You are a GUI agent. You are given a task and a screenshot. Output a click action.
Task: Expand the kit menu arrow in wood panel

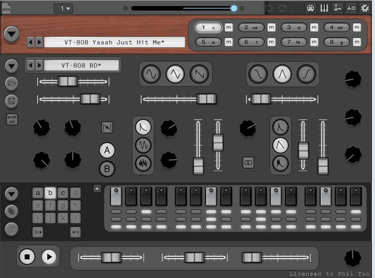tap(12, 34)
